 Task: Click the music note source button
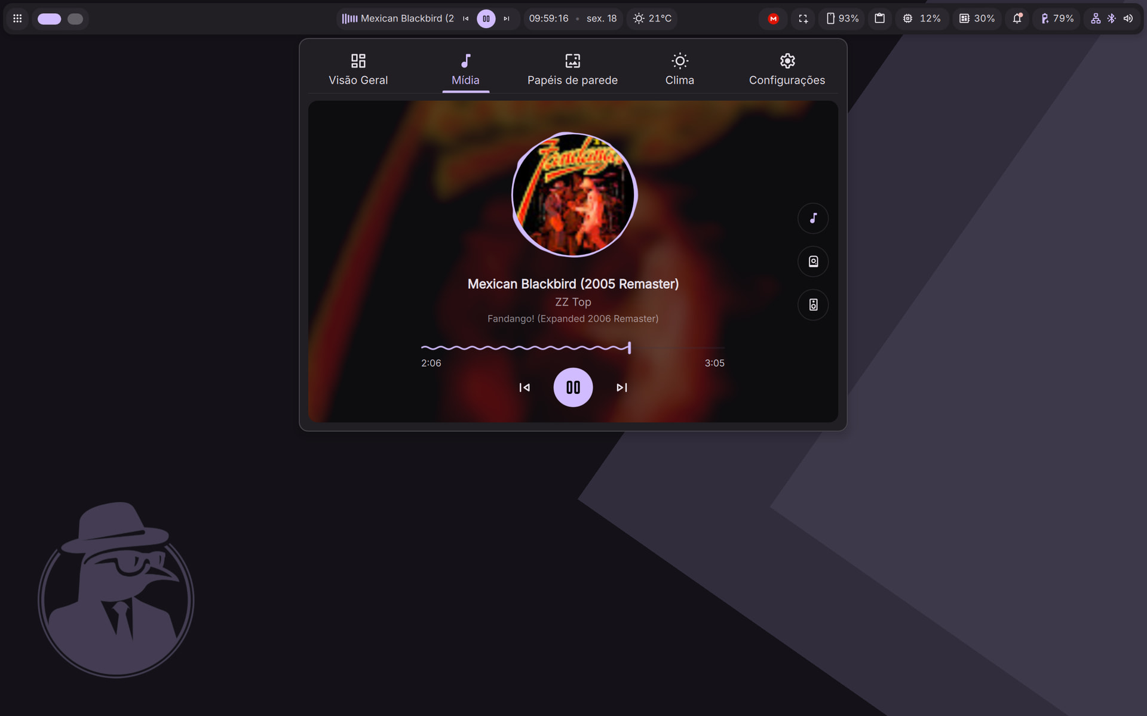click(813, 218)
